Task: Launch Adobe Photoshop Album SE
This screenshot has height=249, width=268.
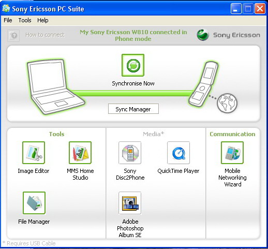Action: (130, 203)
